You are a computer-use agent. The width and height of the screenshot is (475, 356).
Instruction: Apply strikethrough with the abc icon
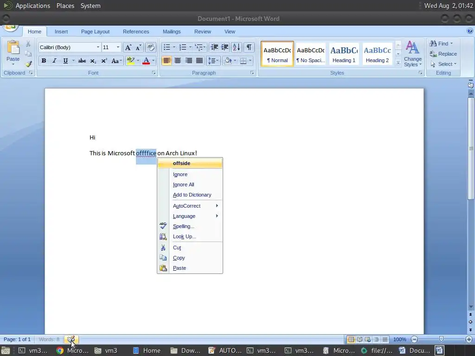point(82,61)
